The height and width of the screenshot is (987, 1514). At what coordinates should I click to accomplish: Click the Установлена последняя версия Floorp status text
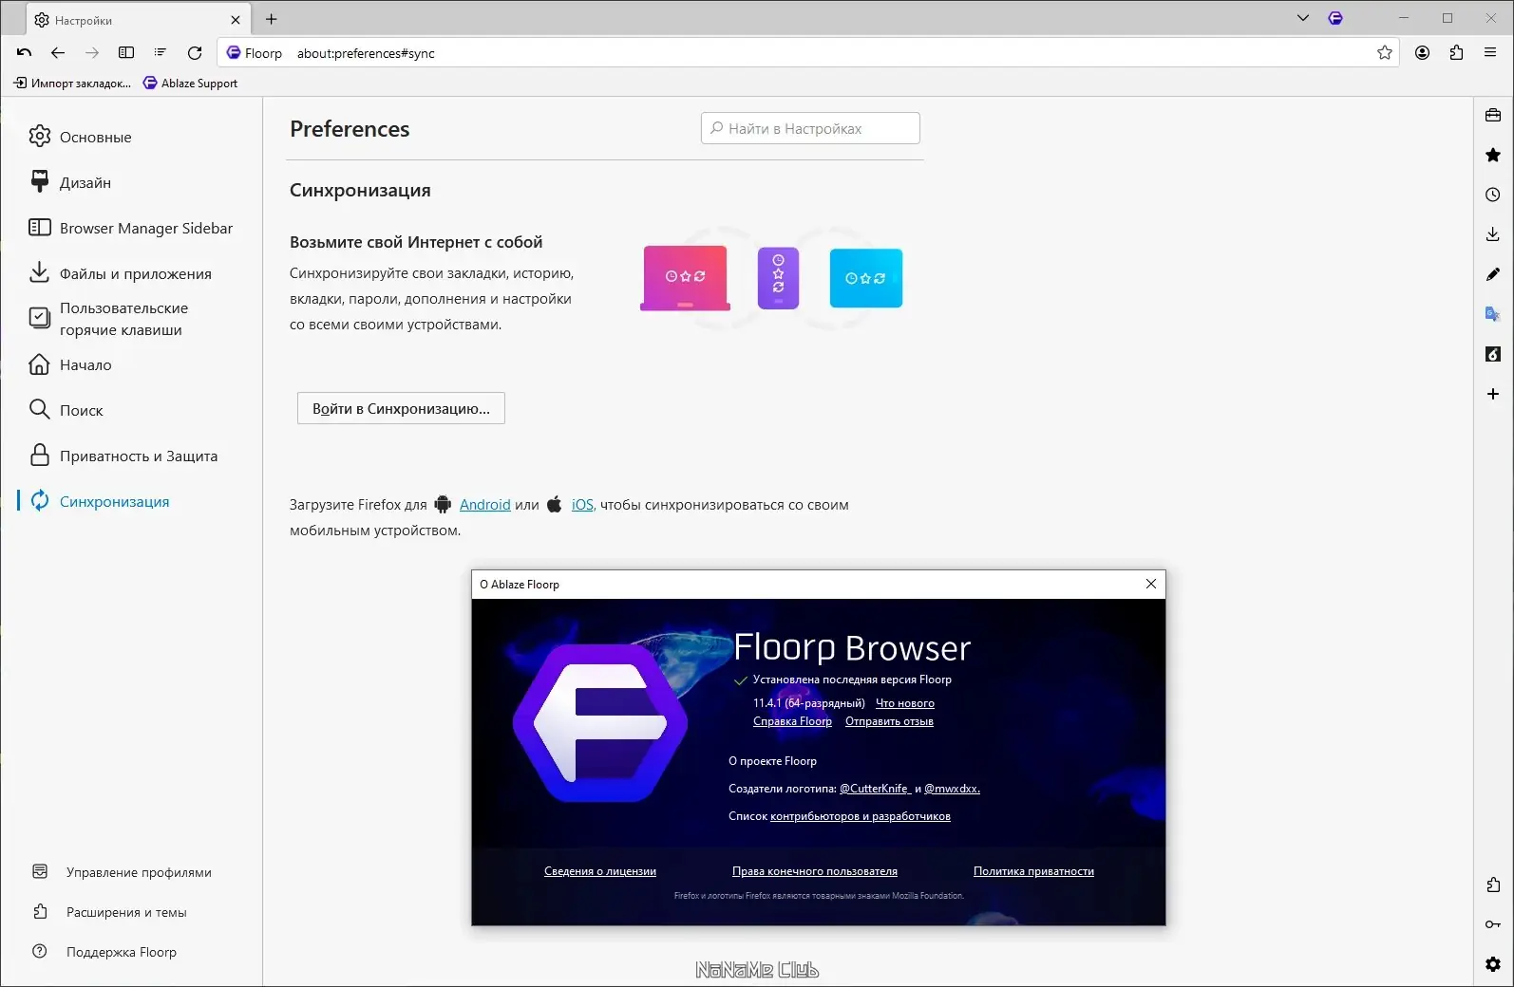pos(852,680)
